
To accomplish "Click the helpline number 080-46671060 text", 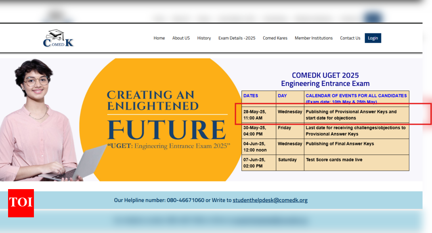I will click(x=185, y=200).
